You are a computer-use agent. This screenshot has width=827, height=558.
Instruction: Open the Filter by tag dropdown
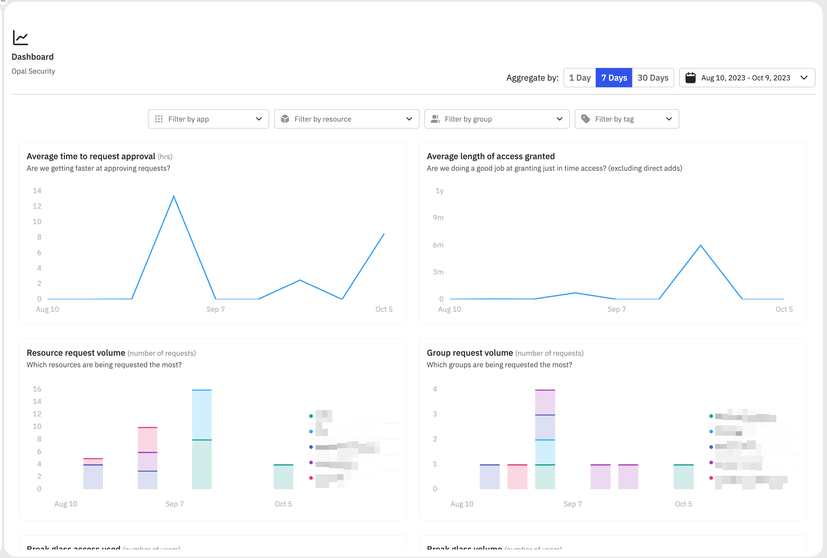click(x=627, y=119)
